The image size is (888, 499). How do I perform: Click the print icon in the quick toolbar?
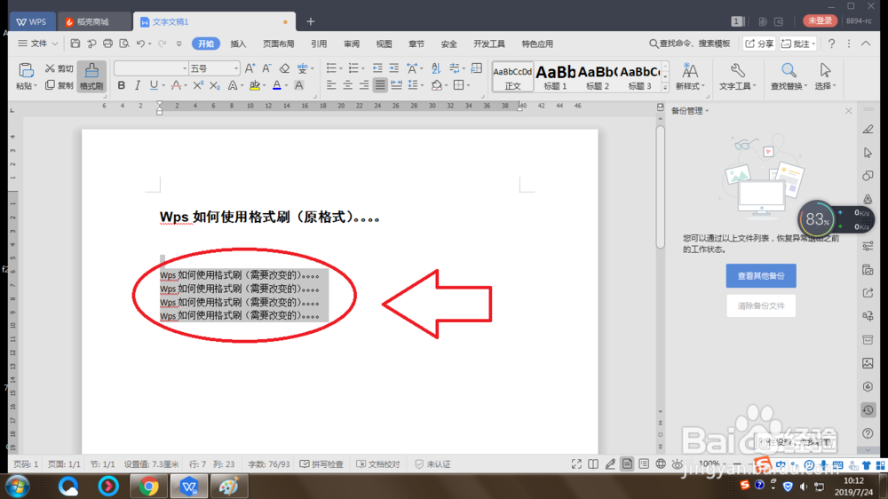[107, 44]
